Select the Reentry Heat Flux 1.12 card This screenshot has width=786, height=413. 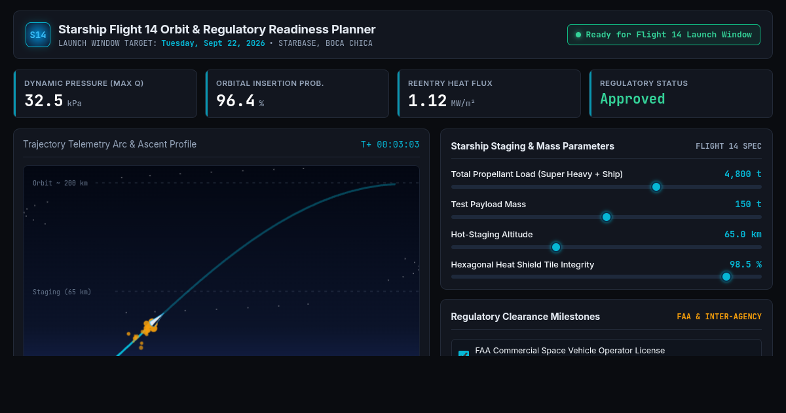489,94
